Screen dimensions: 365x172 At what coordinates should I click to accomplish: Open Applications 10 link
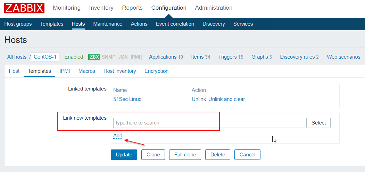pos(166,57)
